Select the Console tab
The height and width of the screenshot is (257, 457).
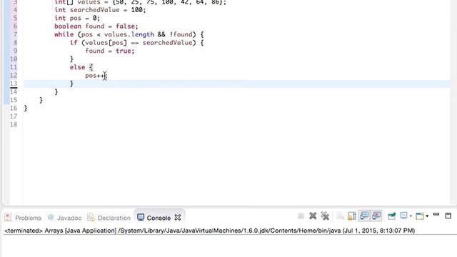pyautogui.click(x=159, y=218)
